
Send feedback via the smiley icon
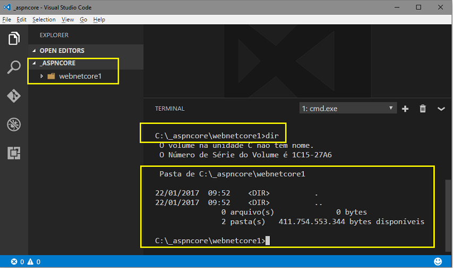coord(438,261)
